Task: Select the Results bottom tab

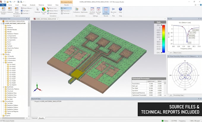Action: tap(42, 118)
